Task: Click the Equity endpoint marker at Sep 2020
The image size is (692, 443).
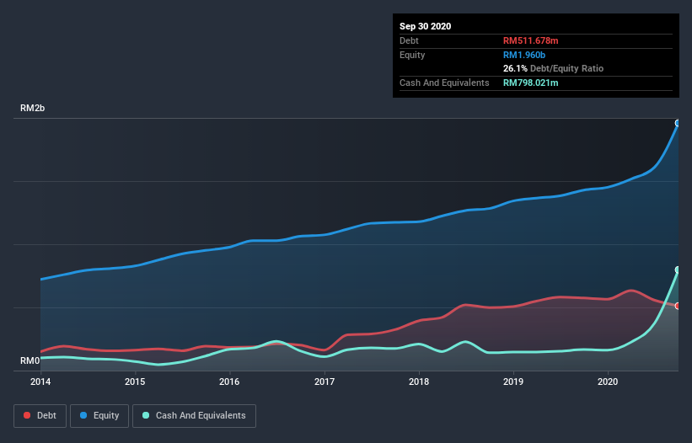Action: pos(678,123)
